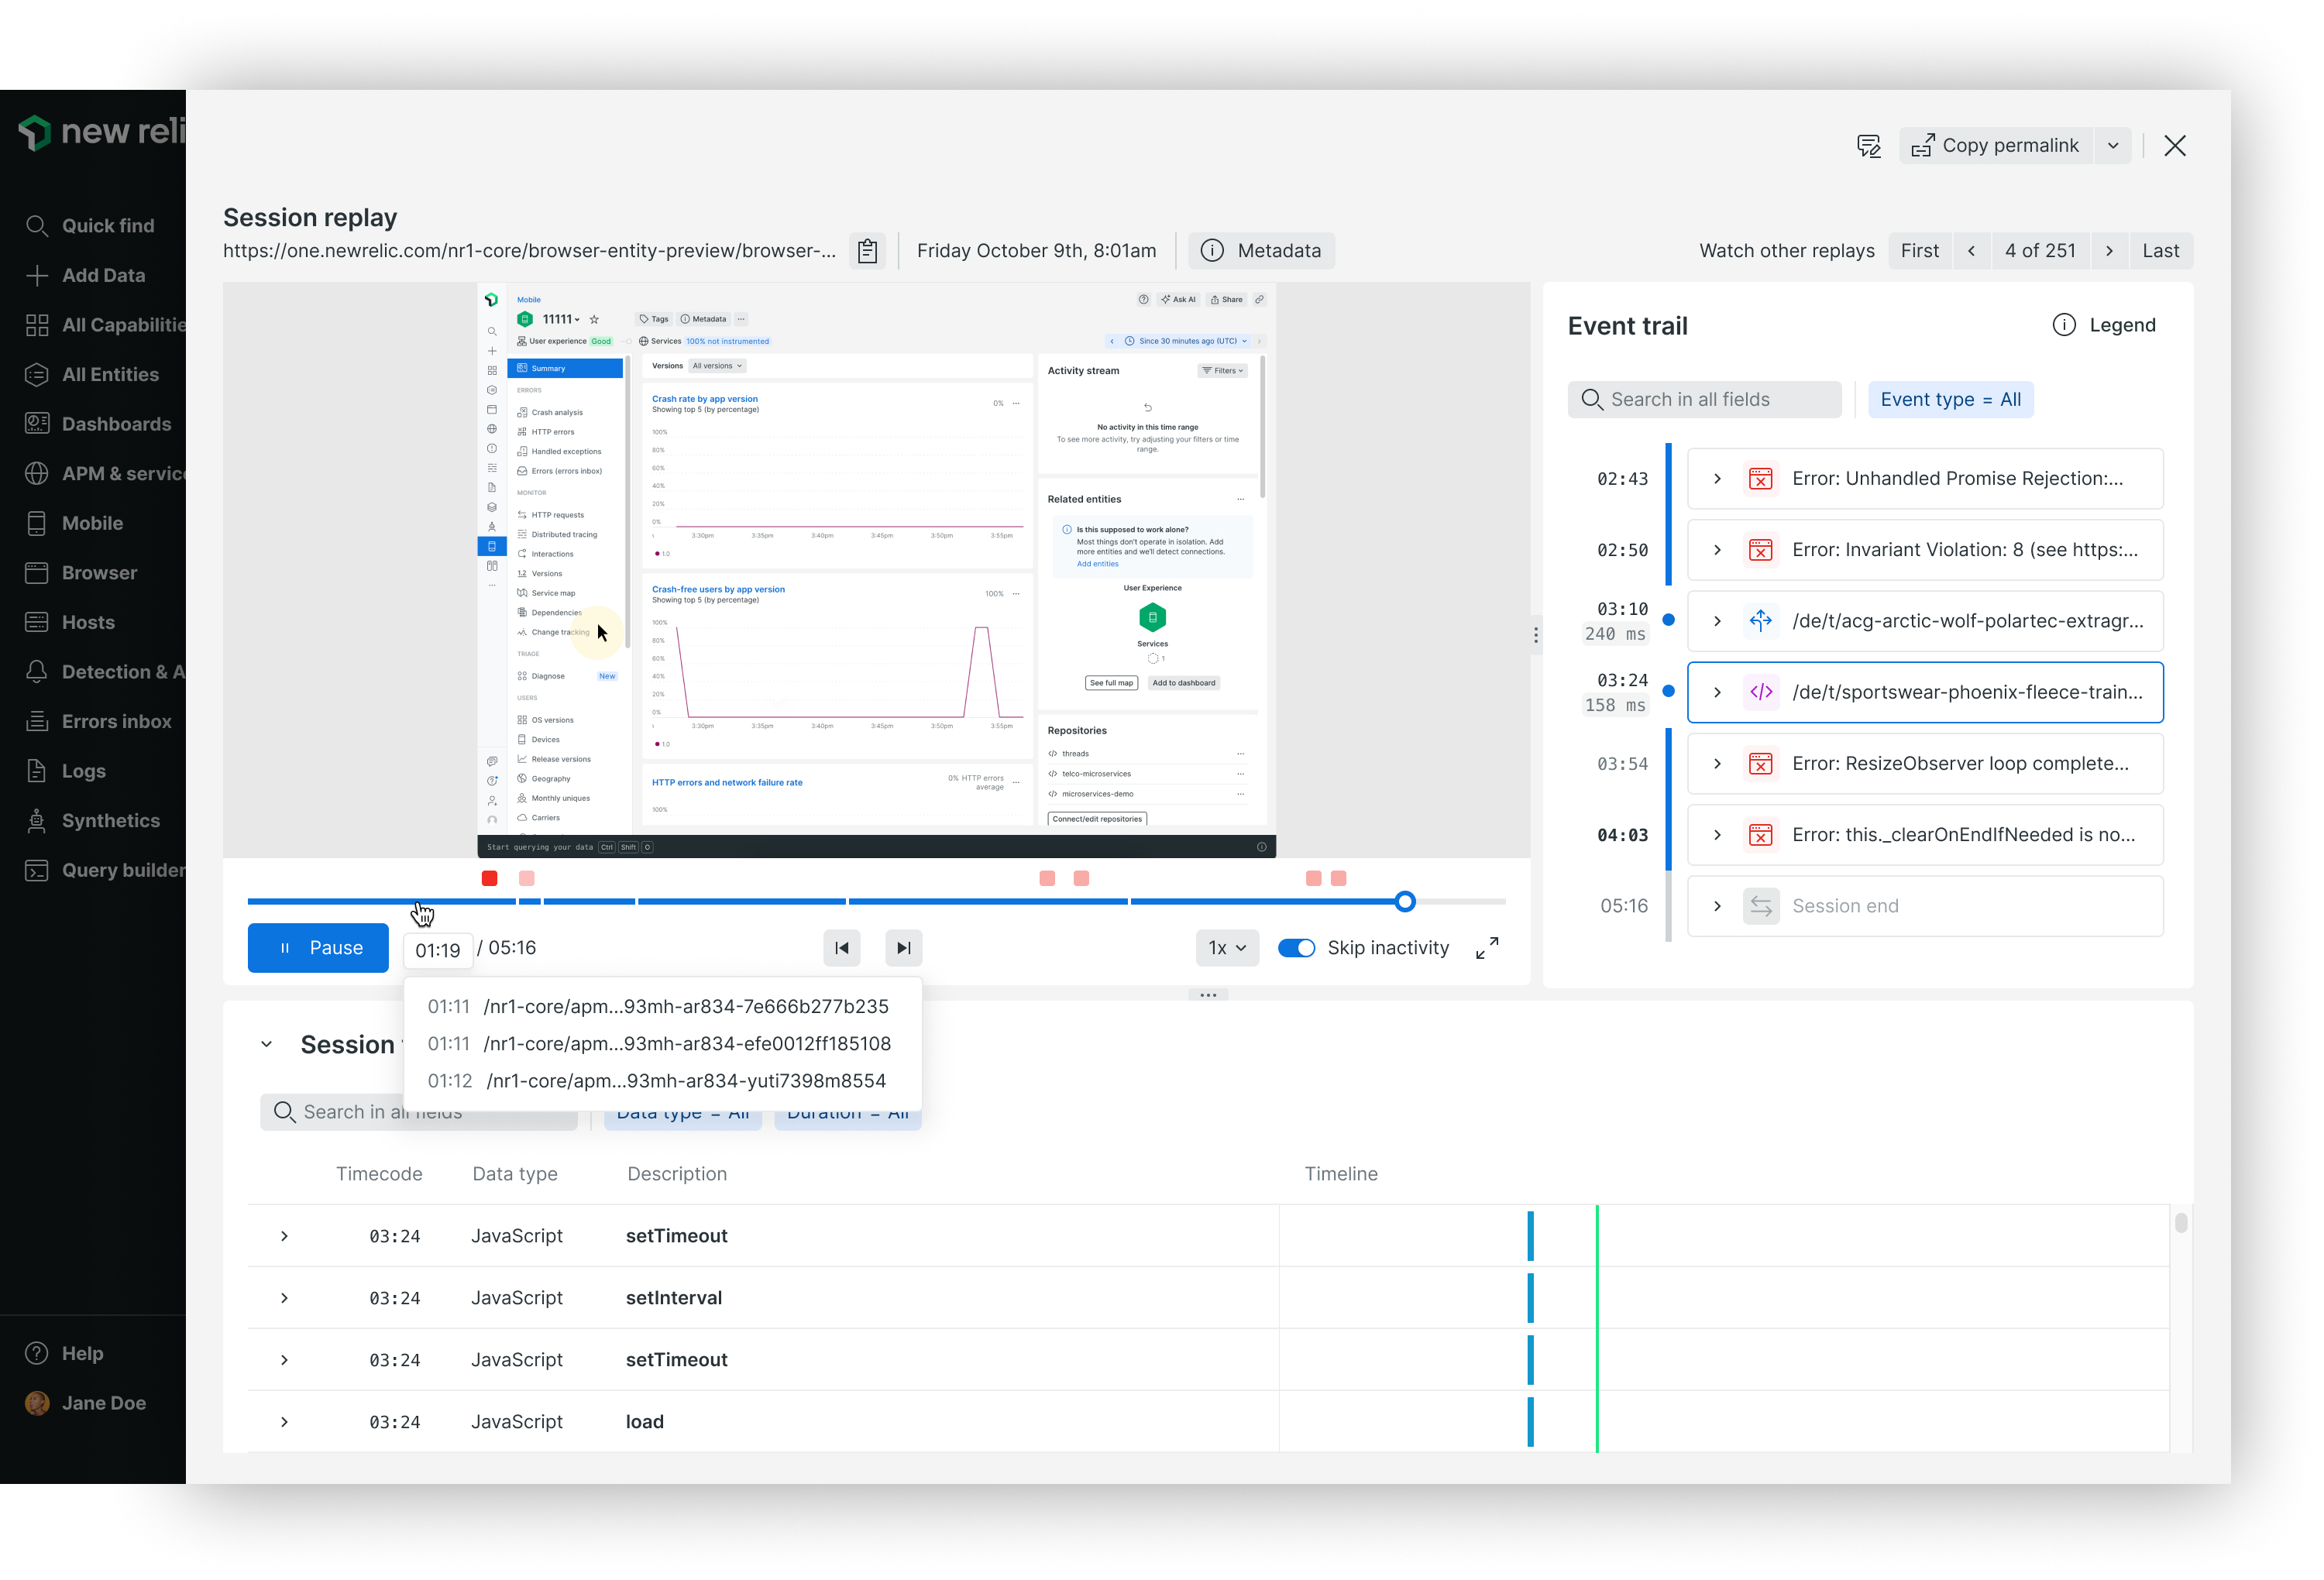The image size is (2324, 1580).
Task: Click Search in all fields in Event trail
Action: click(1704, 400)
